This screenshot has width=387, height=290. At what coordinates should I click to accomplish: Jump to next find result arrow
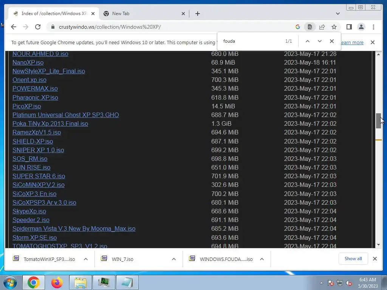pyautogui.click(x=320, y=41)
